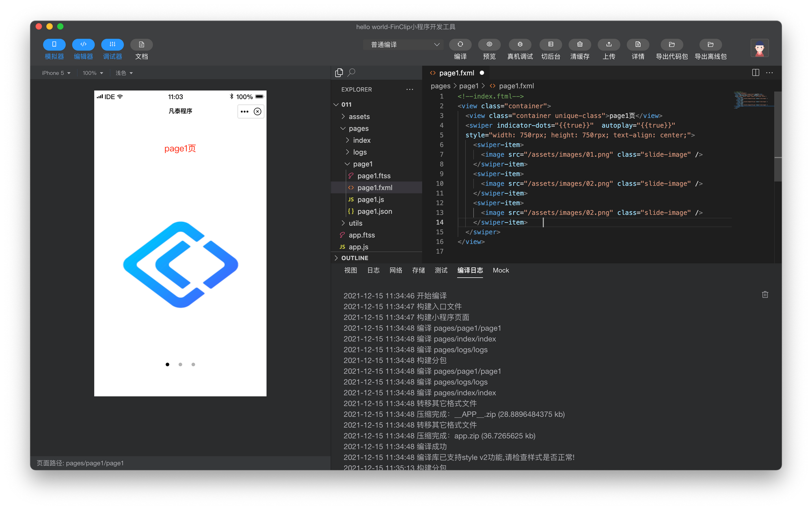Expand the assets folder
This screenshot has height=510, width=812.
pyautogui.click(x=377, y=117)
